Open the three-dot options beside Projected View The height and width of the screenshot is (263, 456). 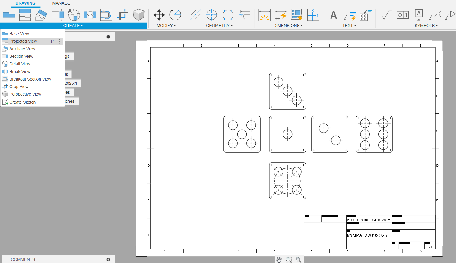[59, 41]
